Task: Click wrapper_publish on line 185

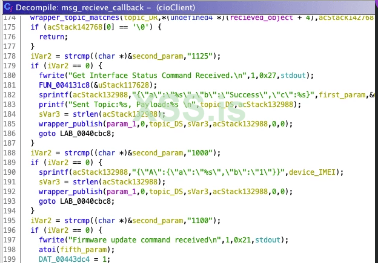Action: pyautogui.click(x=70, y=124)
